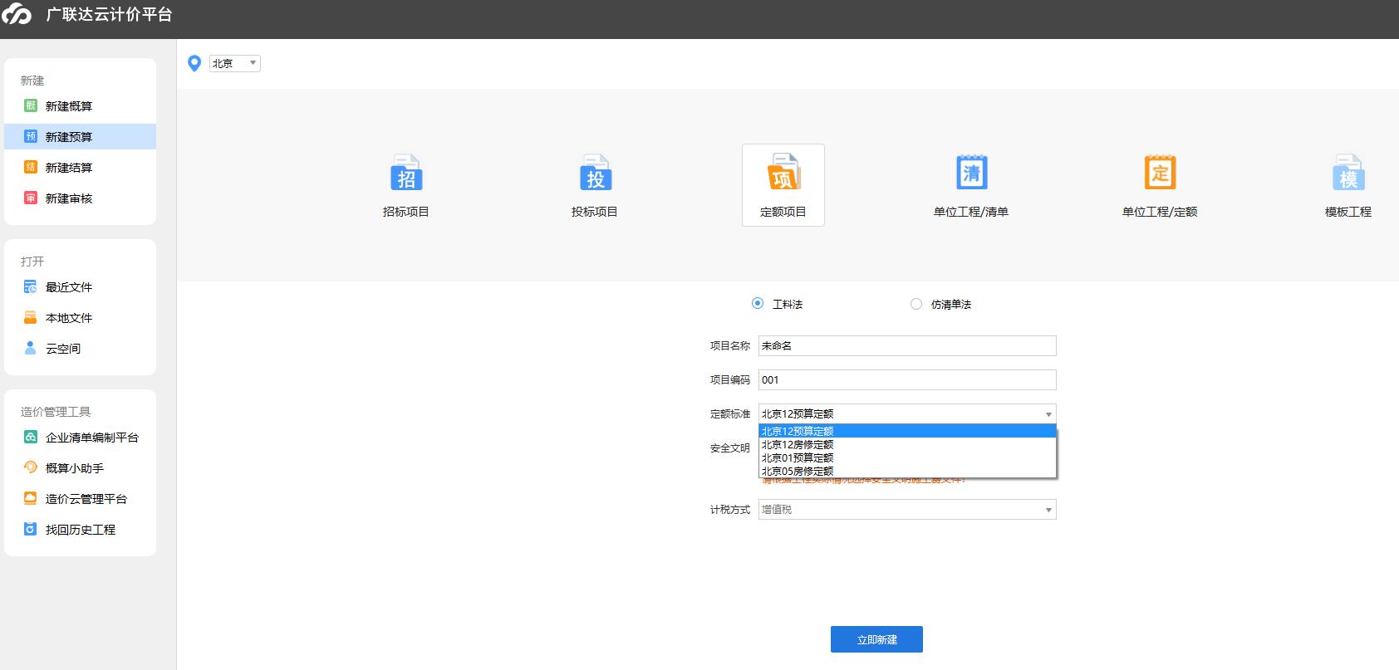Pick 北京12房修定额 from the list
This screenshot has height=670, width=1399.
[x=907, y=444]
